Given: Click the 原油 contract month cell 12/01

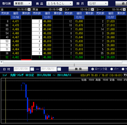Looking at the screenshot, I should click(47, 17).
